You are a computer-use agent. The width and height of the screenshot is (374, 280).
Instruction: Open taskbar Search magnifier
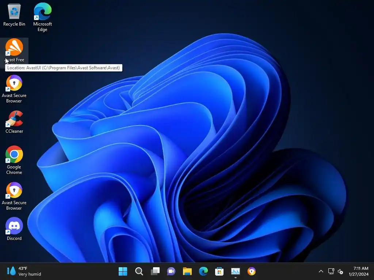pyautogui.click(x=139, y=271)
